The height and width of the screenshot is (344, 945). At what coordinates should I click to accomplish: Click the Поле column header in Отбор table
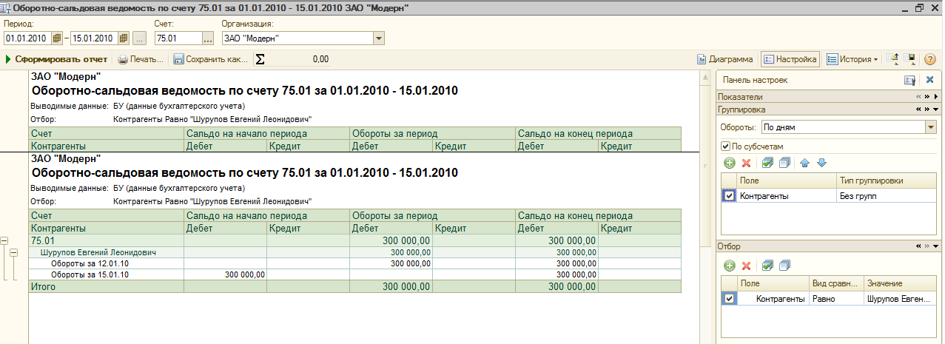(x=773, y=283)
